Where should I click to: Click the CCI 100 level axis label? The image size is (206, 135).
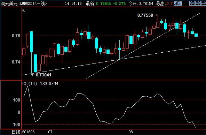[x=17, y=100]
